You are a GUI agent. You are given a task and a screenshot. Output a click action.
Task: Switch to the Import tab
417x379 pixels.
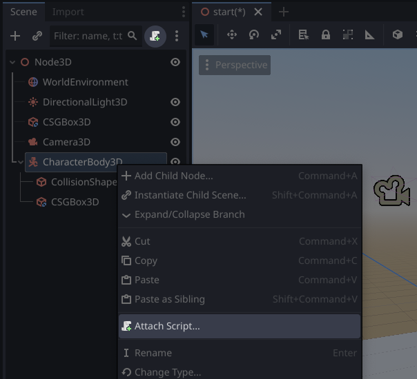pyautogui.click(x=68, y=12)
